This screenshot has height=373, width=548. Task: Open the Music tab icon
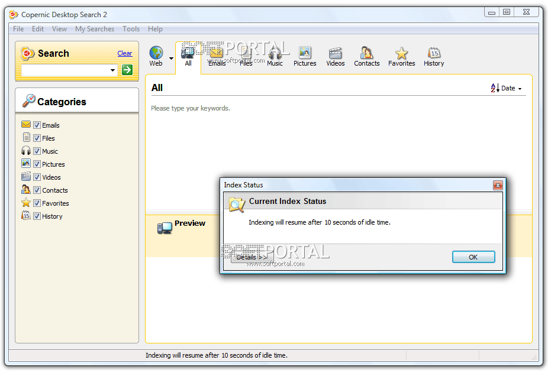(275, 53)
